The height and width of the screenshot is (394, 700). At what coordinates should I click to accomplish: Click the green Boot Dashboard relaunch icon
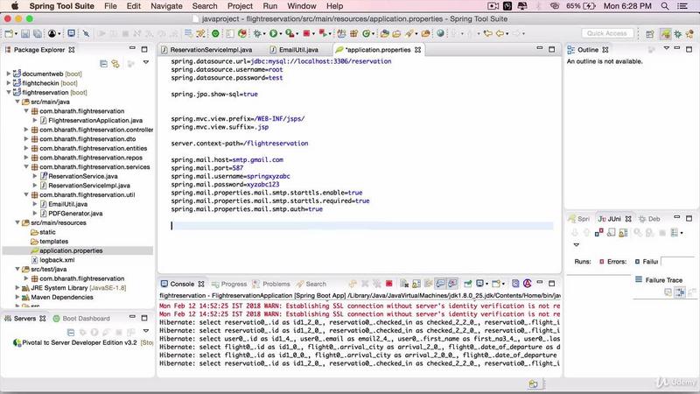coord(215,33)
